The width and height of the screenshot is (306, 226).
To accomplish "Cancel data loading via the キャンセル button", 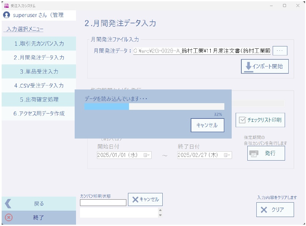I will [207, 125].
